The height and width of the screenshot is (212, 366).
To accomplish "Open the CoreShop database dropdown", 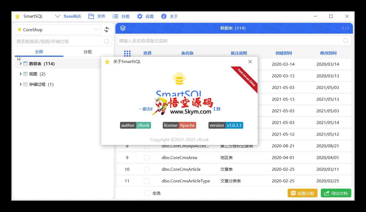I will [58, 30].
